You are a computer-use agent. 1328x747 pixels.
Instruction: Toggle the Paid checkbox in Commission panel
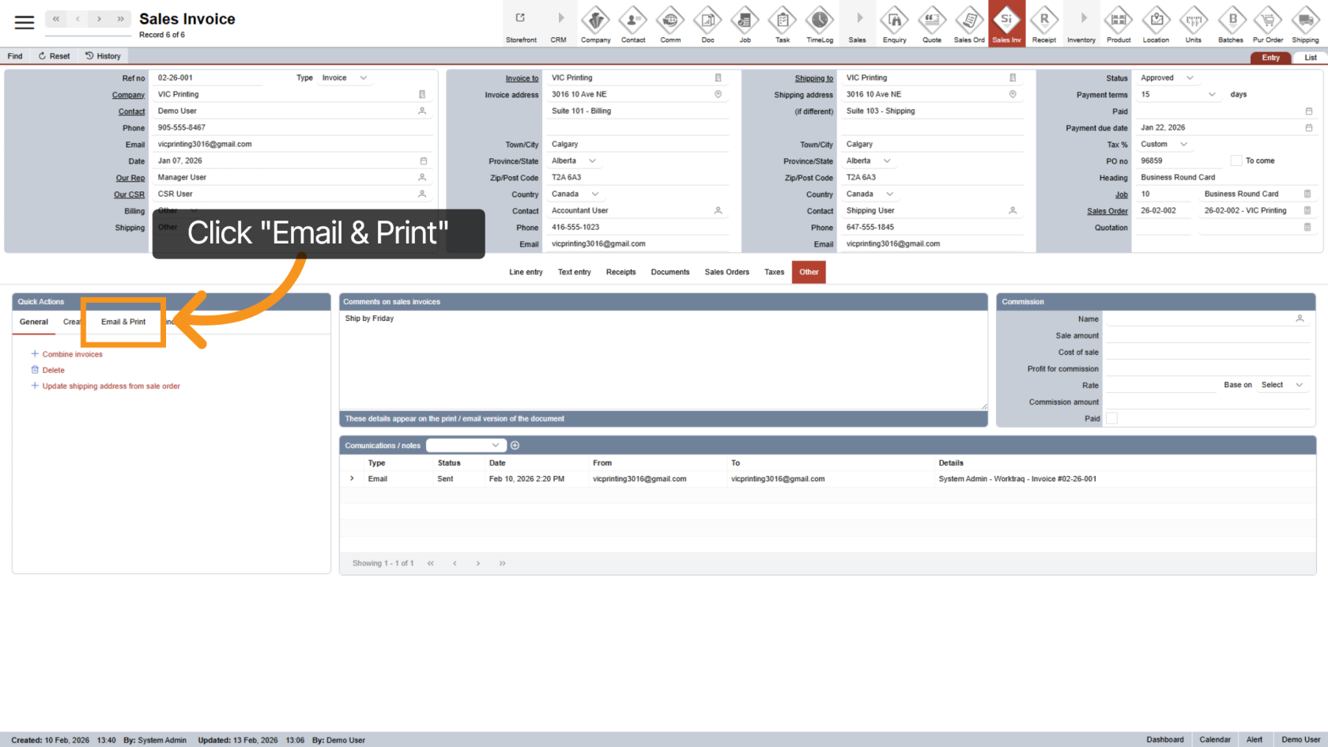coord(1111,417)
